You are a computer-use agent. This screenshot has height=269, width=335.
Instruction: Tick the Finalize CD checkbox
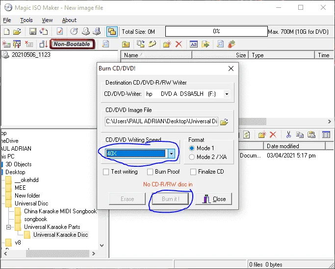click(193, 172)
